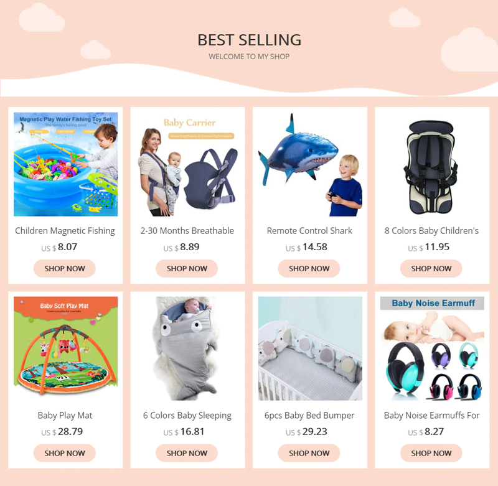Open the Remote Control Shark title link

pyautogui.click(x=309, y=231)
